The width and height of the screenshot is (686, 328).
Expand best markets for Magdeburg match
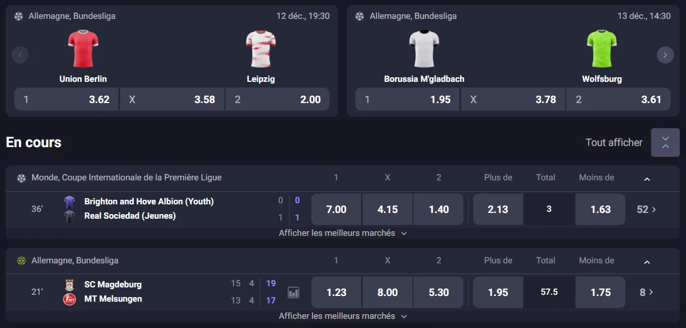[x=343, y=316]
